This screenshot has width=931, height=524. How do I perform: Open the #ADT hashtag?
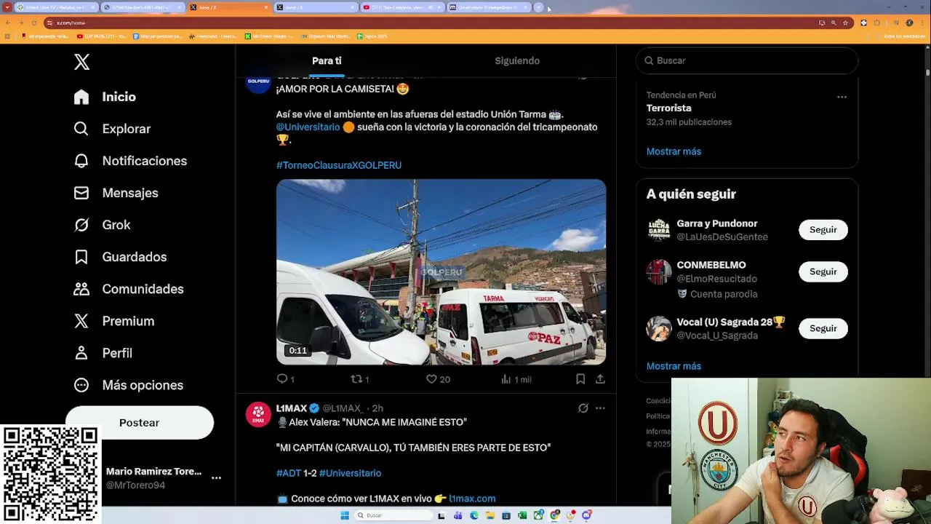point(288,473)
